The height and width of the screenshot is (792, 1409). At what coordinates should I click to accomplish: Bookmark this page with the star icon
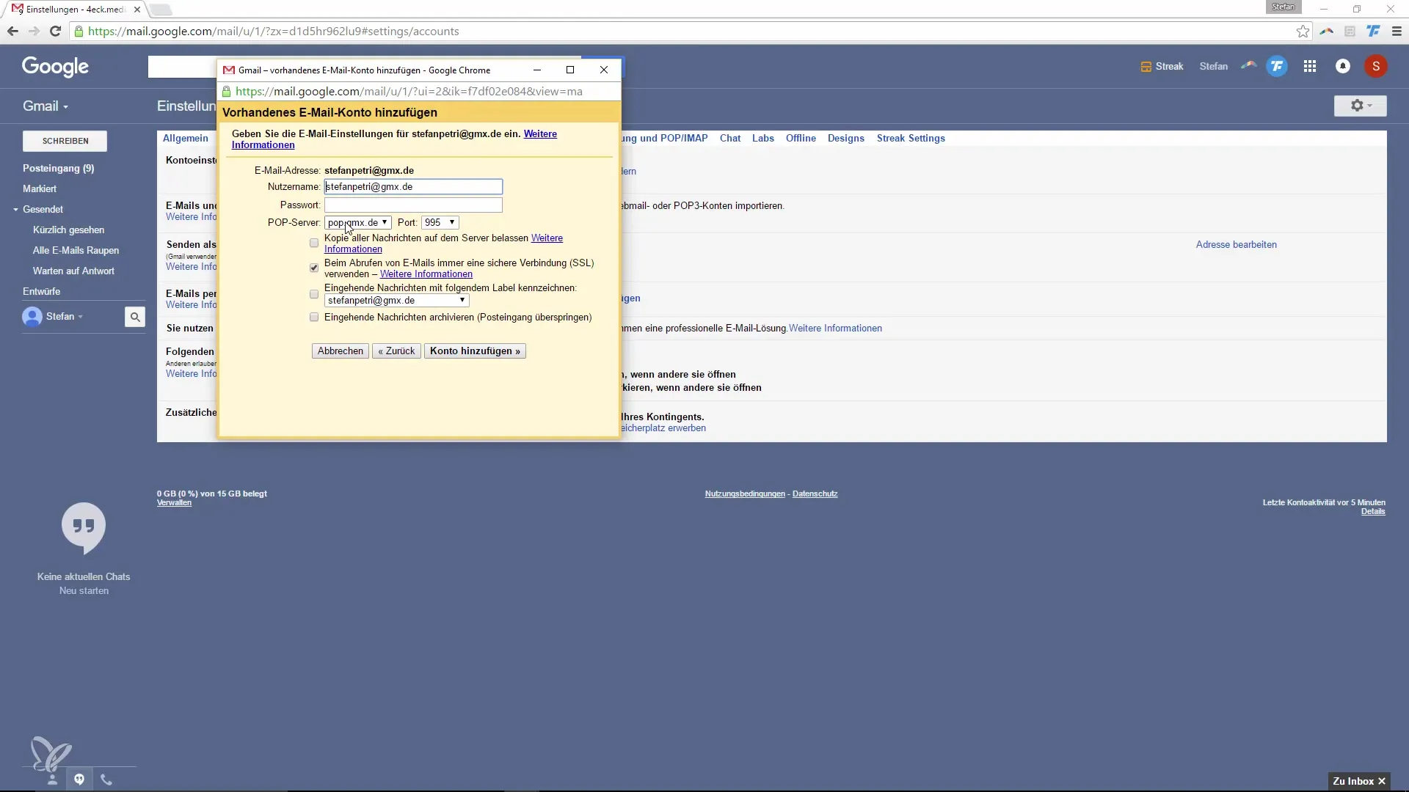tap(1303, 31)
